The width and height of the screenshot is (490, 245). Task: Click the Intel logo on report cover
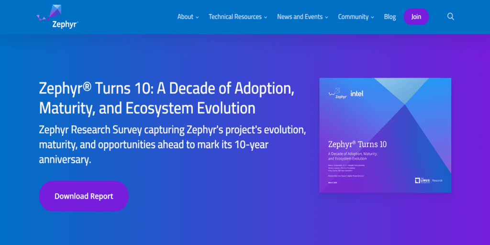click(357, 93)
